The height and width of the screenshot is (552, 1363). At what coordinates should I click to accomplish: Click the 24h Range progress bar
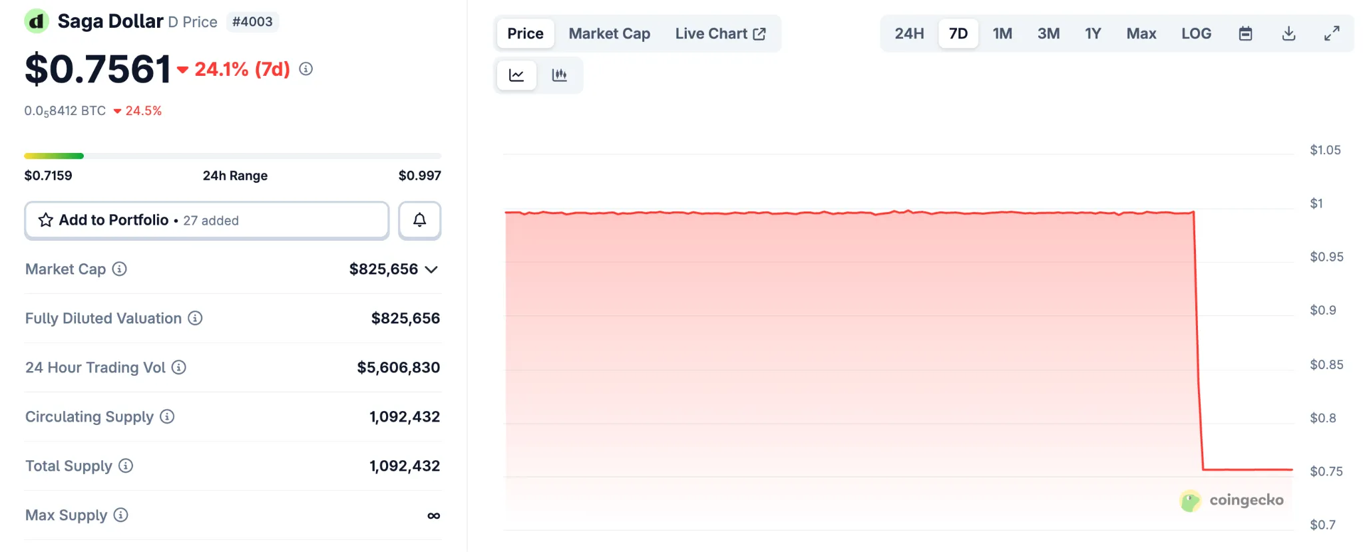(232, 156)
